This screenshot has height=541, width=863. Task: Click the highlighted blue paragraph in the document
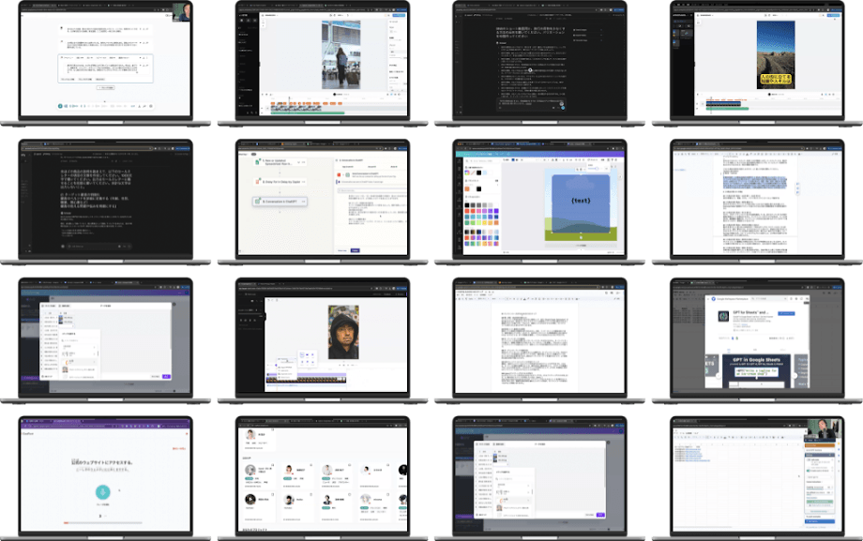755,183
